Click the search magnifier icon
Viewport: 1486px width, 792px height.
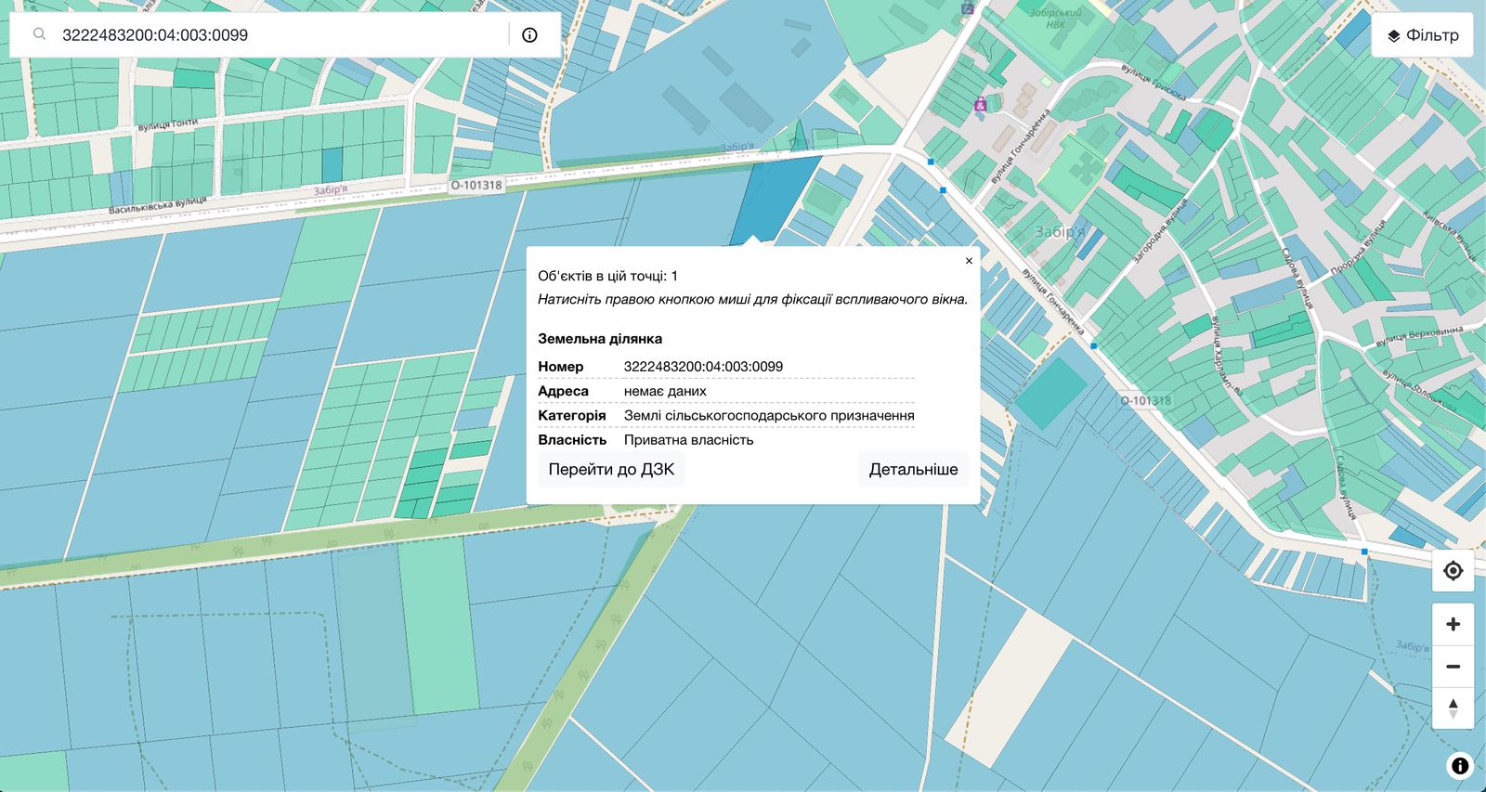tap(39, 34)
